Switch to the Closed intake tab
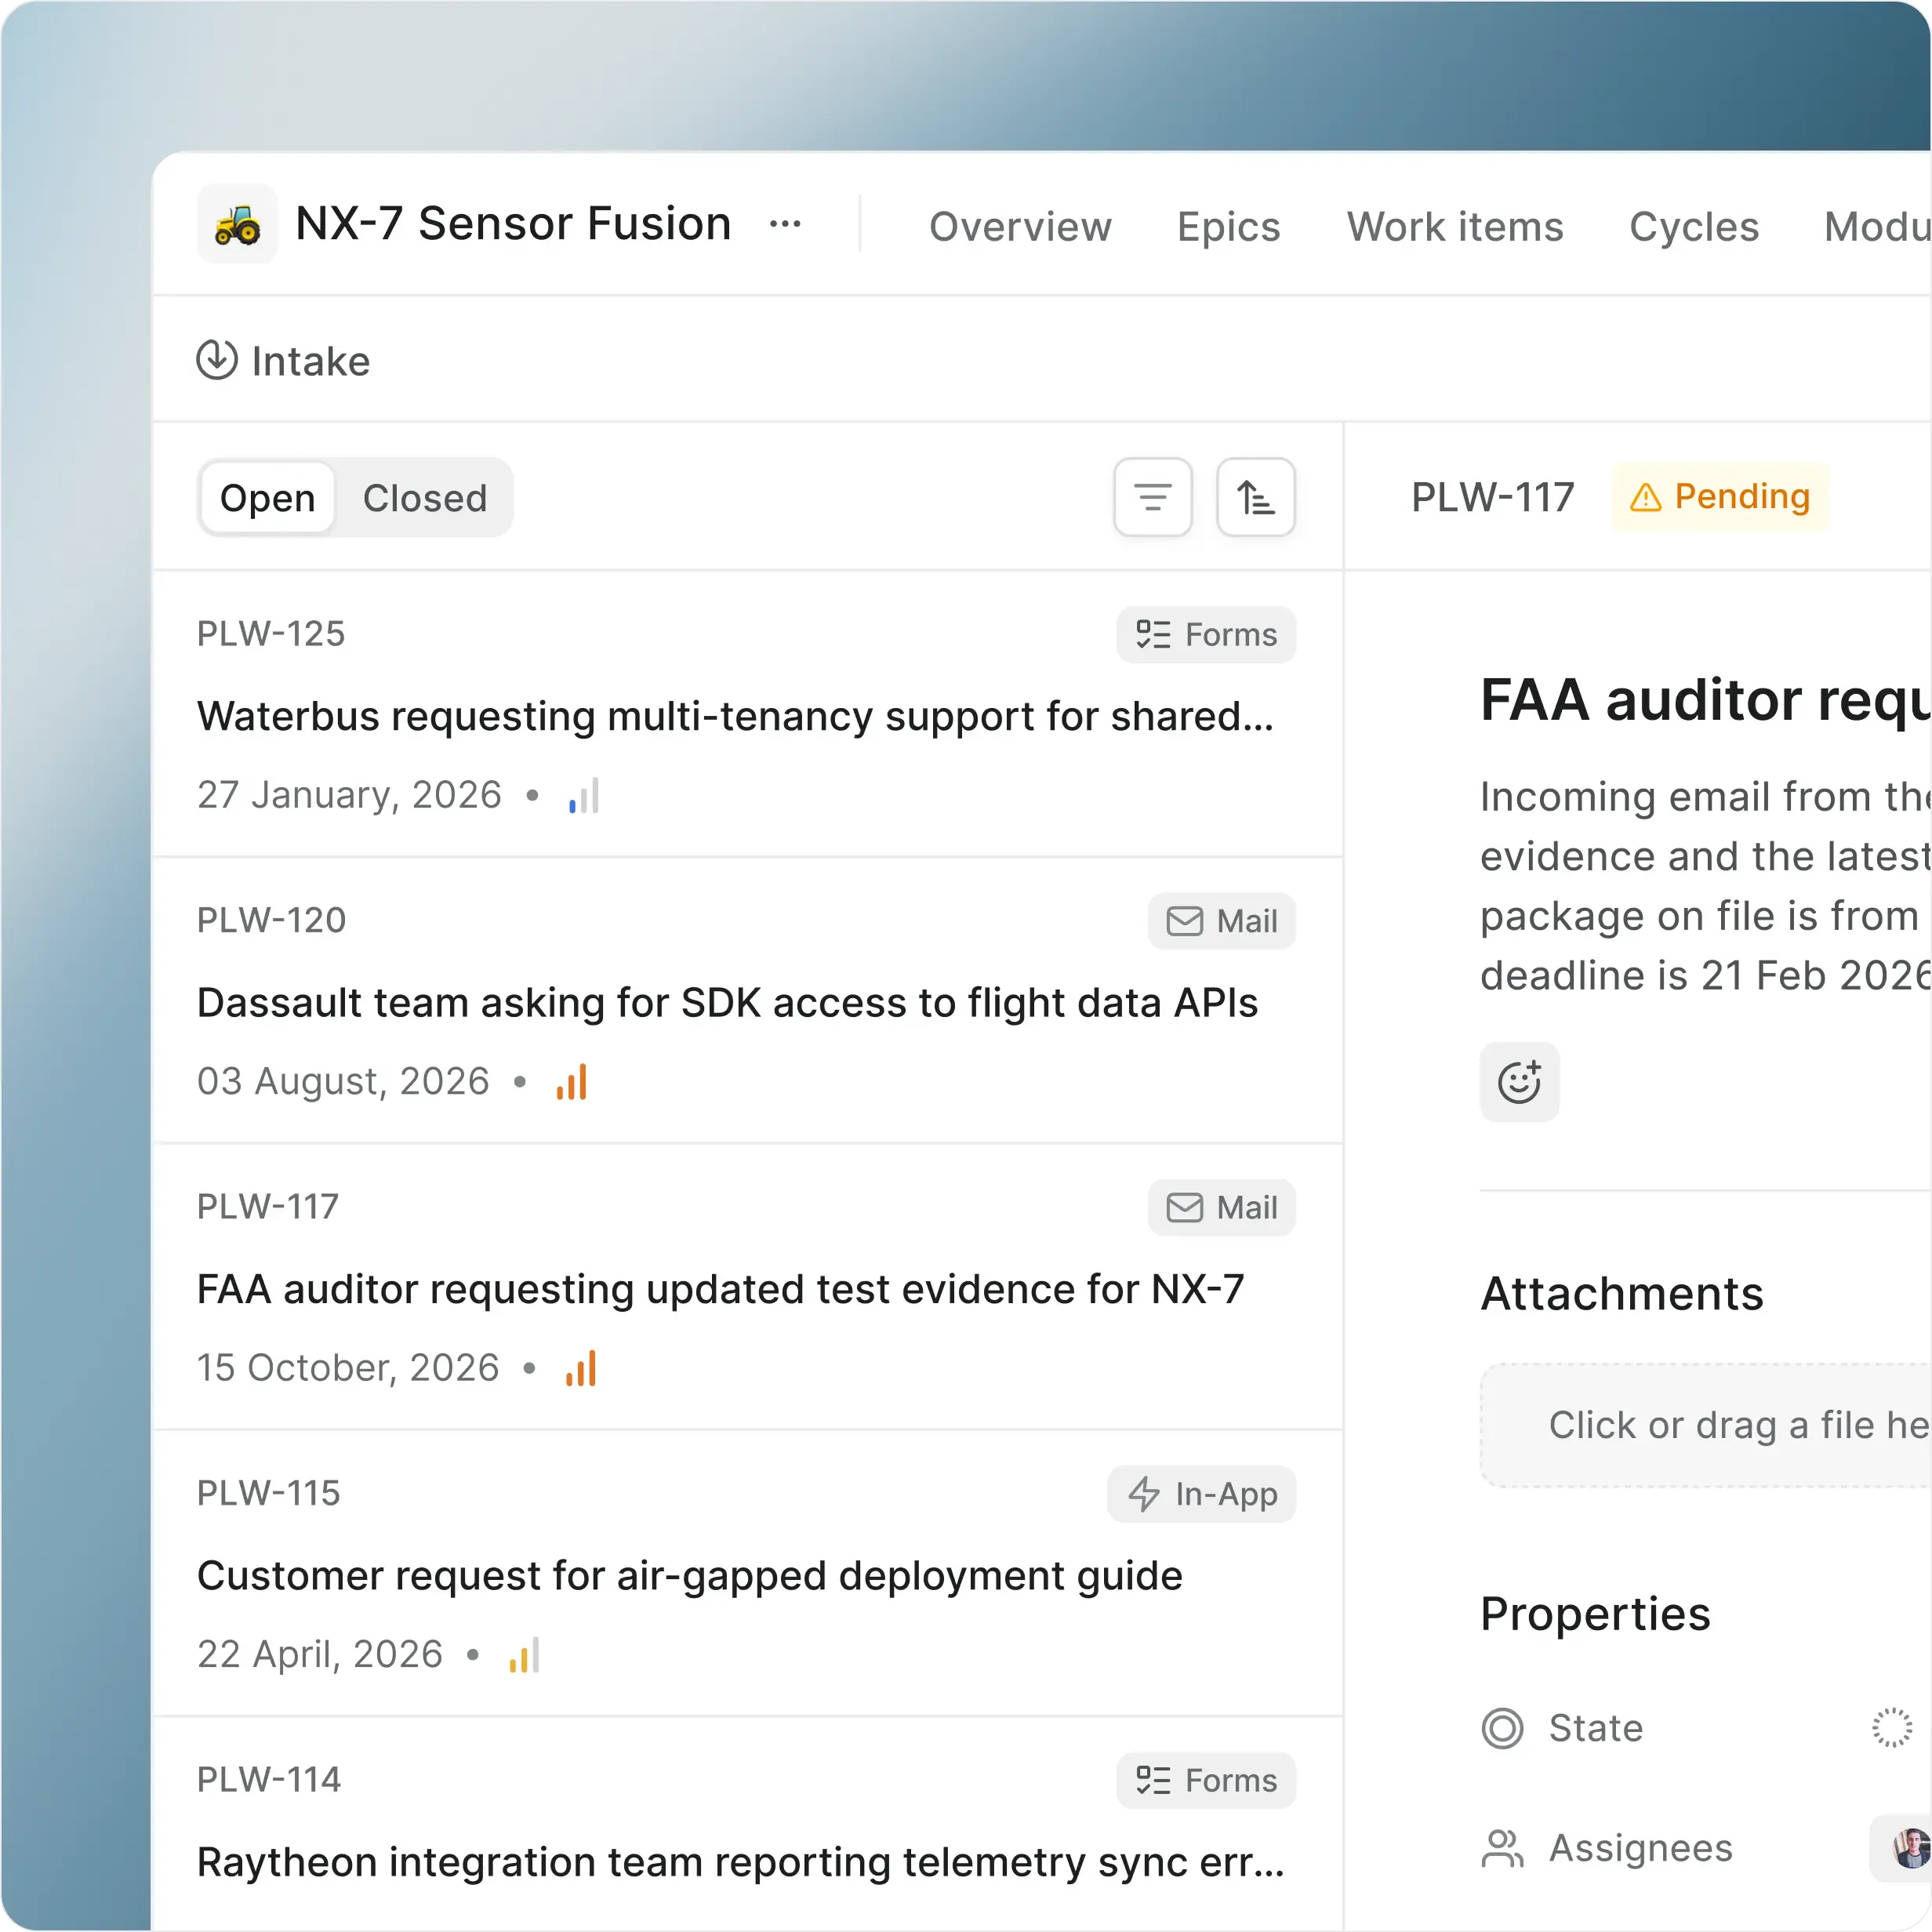This screenshot has width=1932, height=1932. (425, 498)
